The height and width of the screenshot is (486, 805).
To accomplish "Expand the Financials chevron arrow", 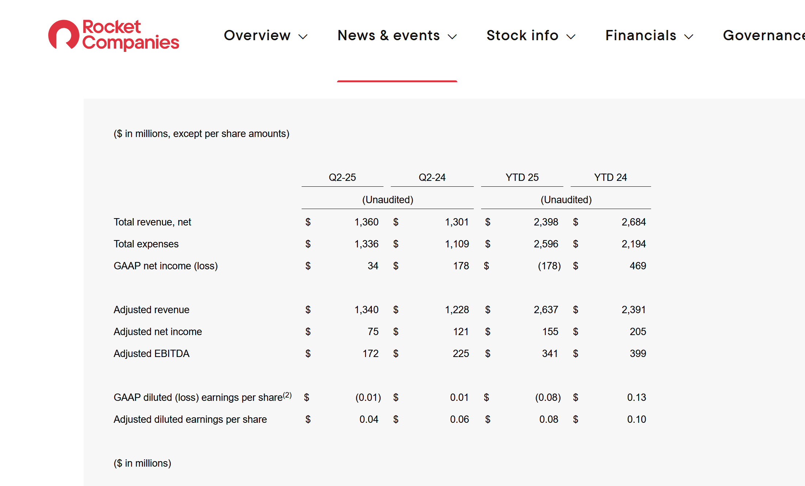I will pos(689,37).
